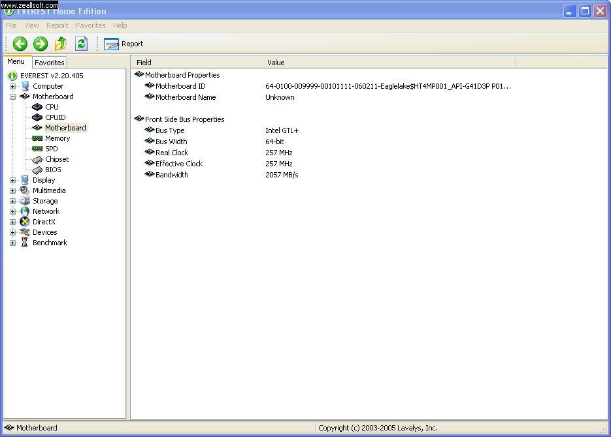Expand the Storage tree node
The image size is (611, 437).
point(13,202)
